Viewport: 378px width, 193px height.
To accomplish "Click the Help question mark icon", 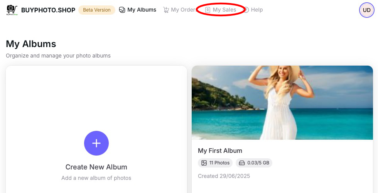I will click(246, 10).
